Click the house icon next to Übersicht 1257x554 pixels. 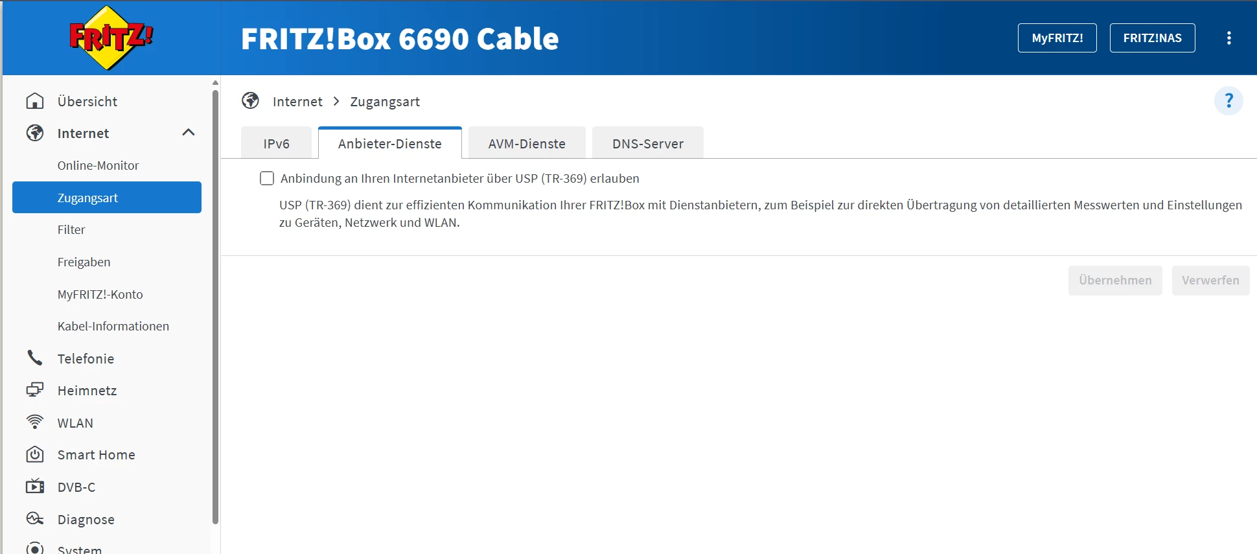tap(35, 101)
